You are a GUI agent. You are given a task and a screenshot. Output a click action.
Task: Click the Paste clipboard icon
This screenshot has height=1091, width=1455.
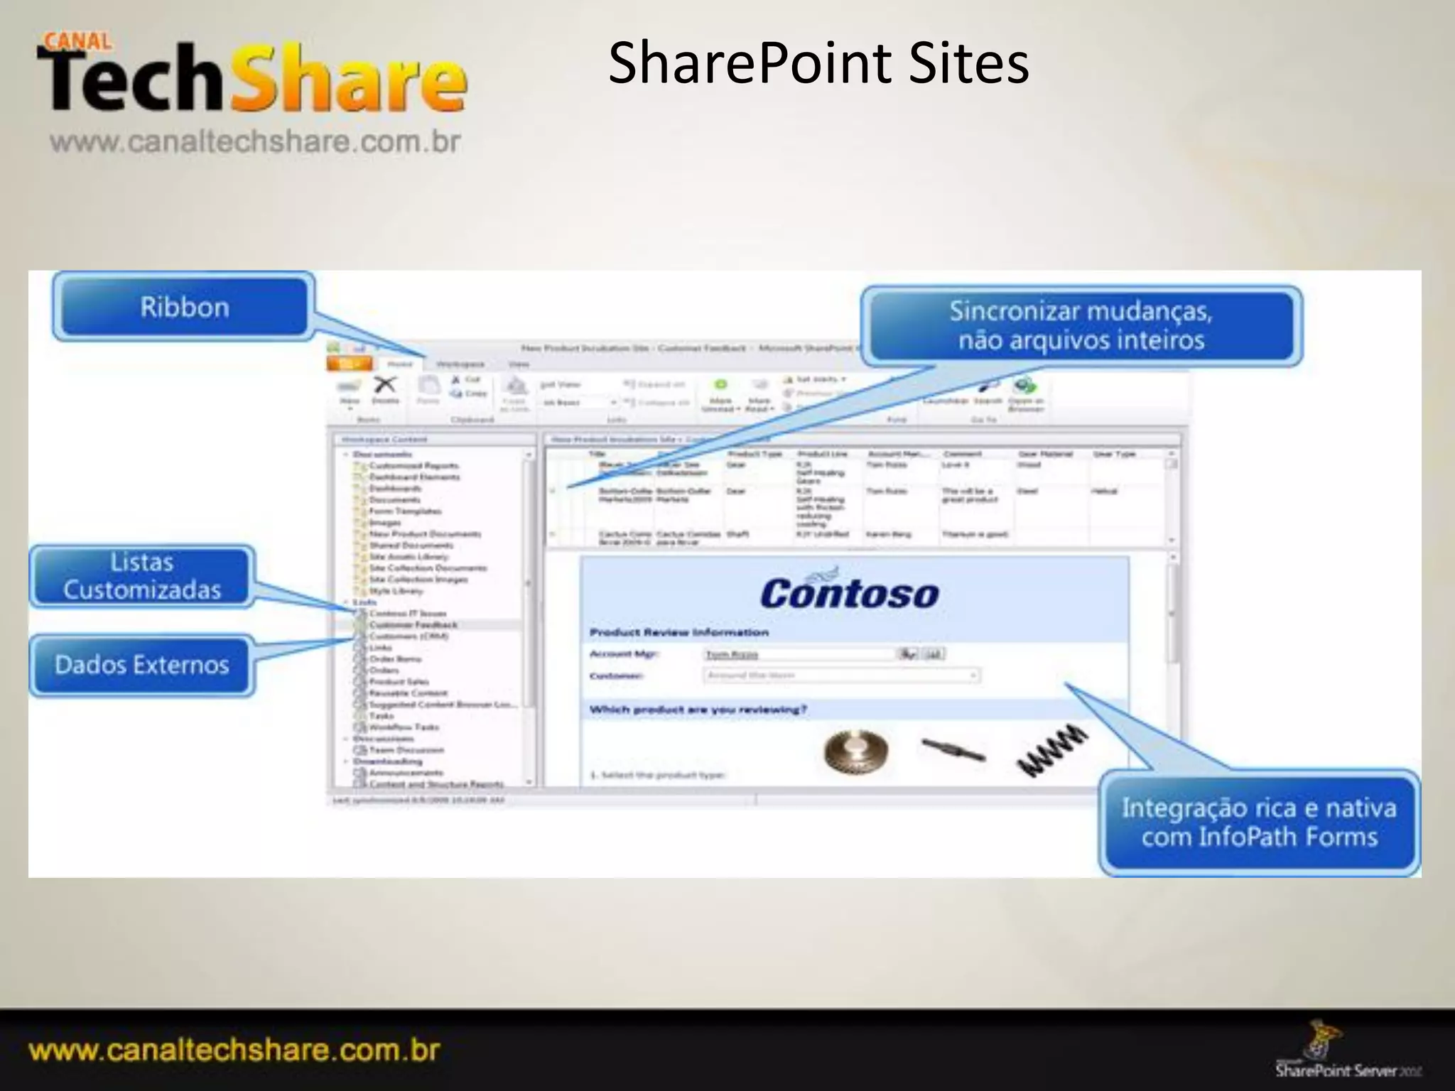click(428, 386)
